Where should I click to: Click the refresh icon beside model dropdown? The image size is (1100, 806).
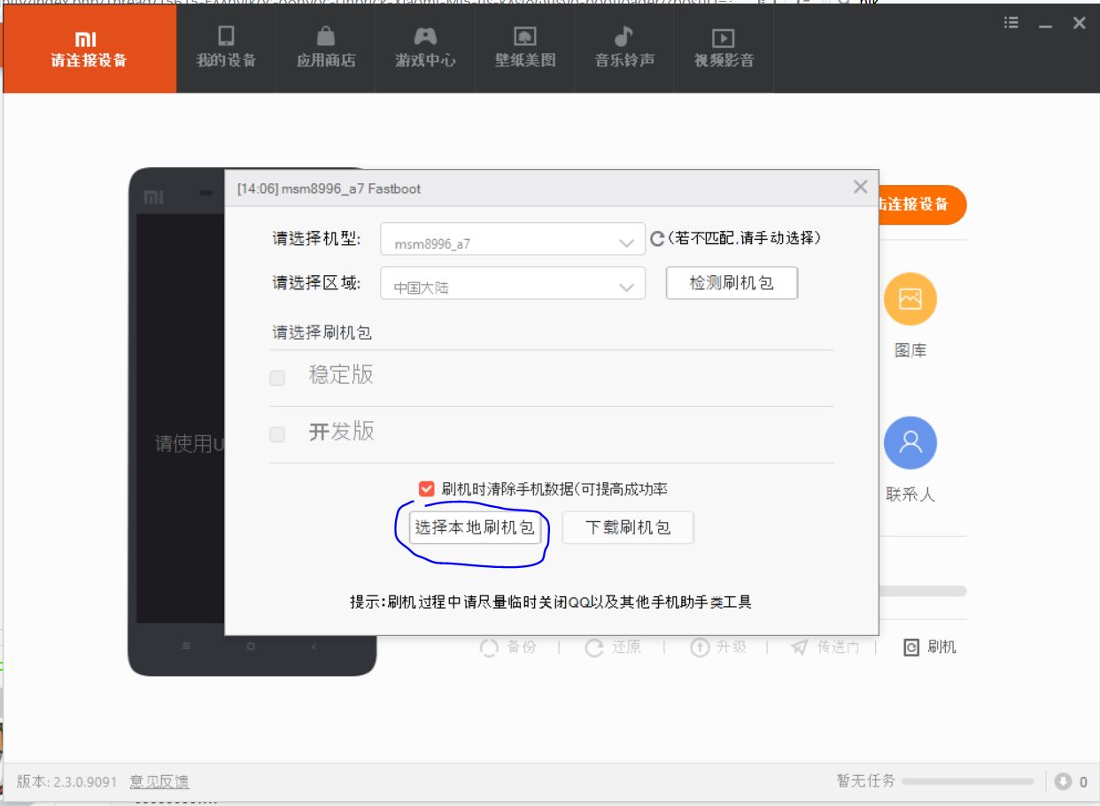coord(657,239)
